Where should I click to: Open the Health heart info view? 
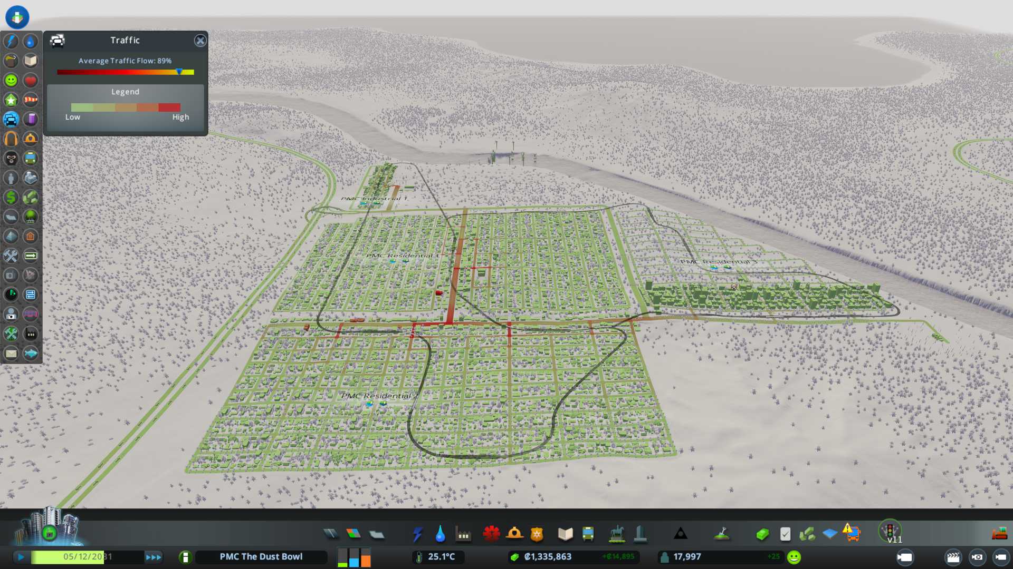click(x=30, y=80)
